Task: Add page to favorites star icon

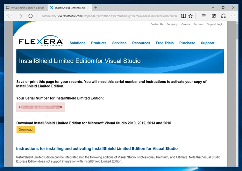Action: pyautogui.click(x=190, y=16)
